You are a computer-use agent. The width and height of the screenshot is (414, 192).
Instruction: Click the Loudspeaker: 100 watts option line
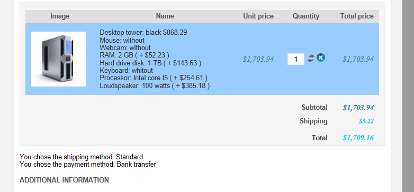pyautogui.click(x=155, y=86)
